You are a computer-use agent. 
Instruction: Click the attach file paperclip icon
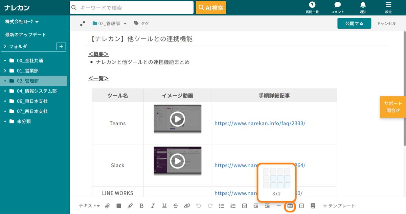[107, 206]
